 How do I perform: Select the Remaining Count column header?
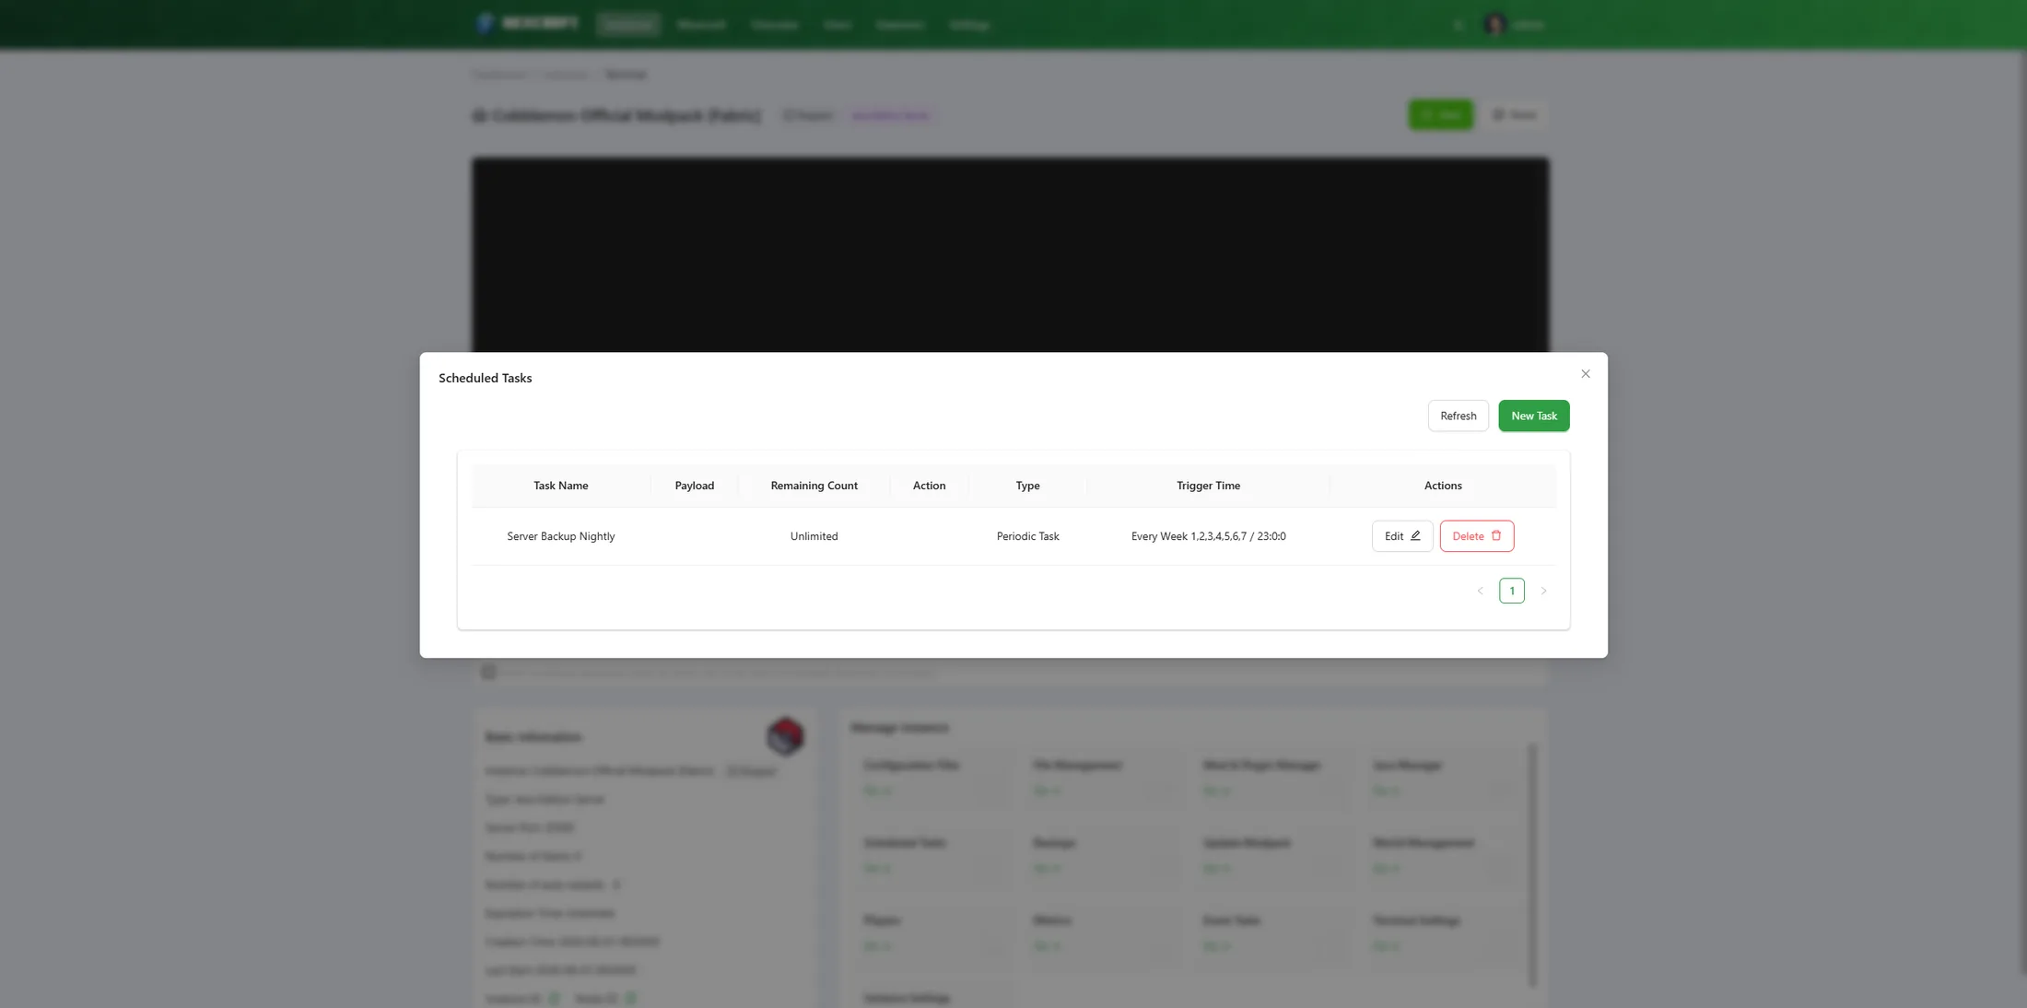tap(814, 486)
